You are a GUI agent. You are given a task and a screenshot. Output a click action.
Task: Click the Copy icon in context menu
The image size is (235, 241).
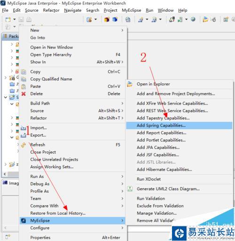click(x=23, y=72)
